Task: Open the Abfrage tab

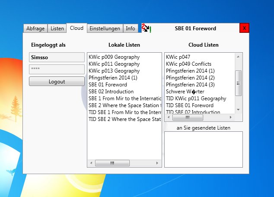Action: tap(35, 28)
